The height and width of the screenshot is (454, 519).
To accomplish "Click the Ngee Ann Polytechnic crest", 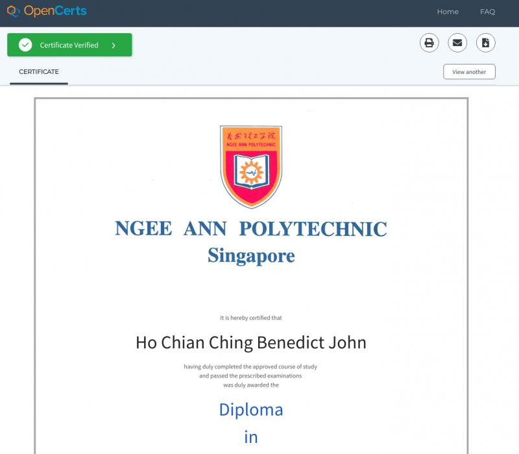I will tap(251, 166).
